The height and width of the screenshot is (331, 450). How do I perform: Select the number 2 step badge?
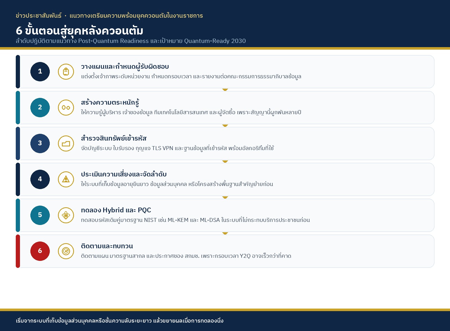(x=40, y=107)
